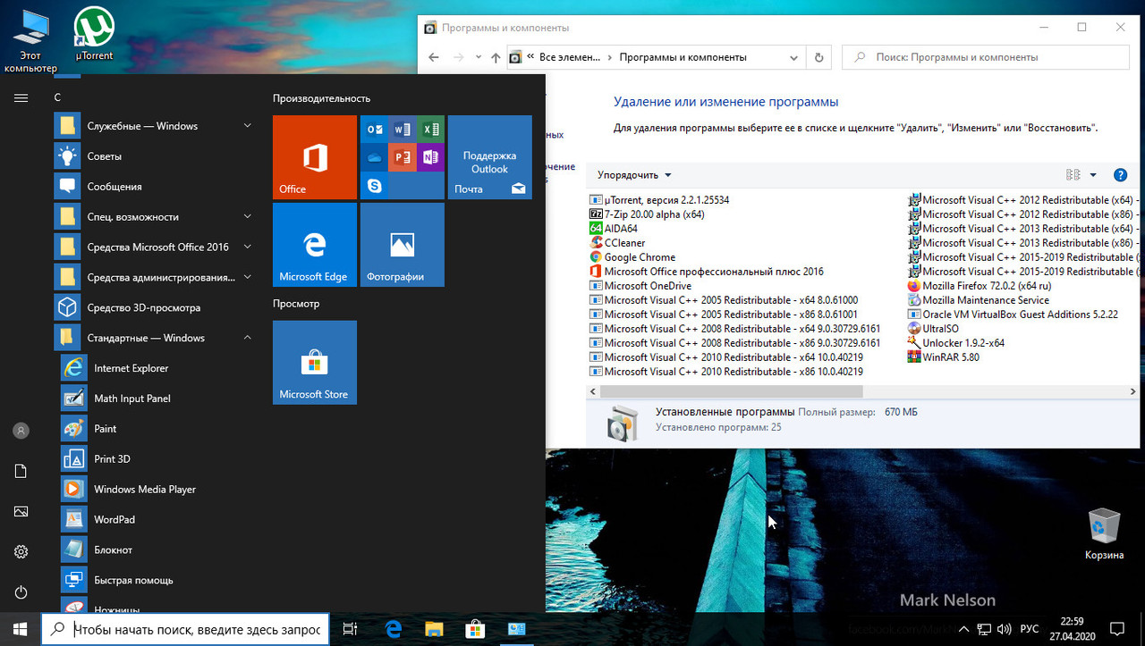Viewport: 1145px width, 646px height.
Task: Open Internet Explorer from the Start menu
Action: tap(131, 367)
